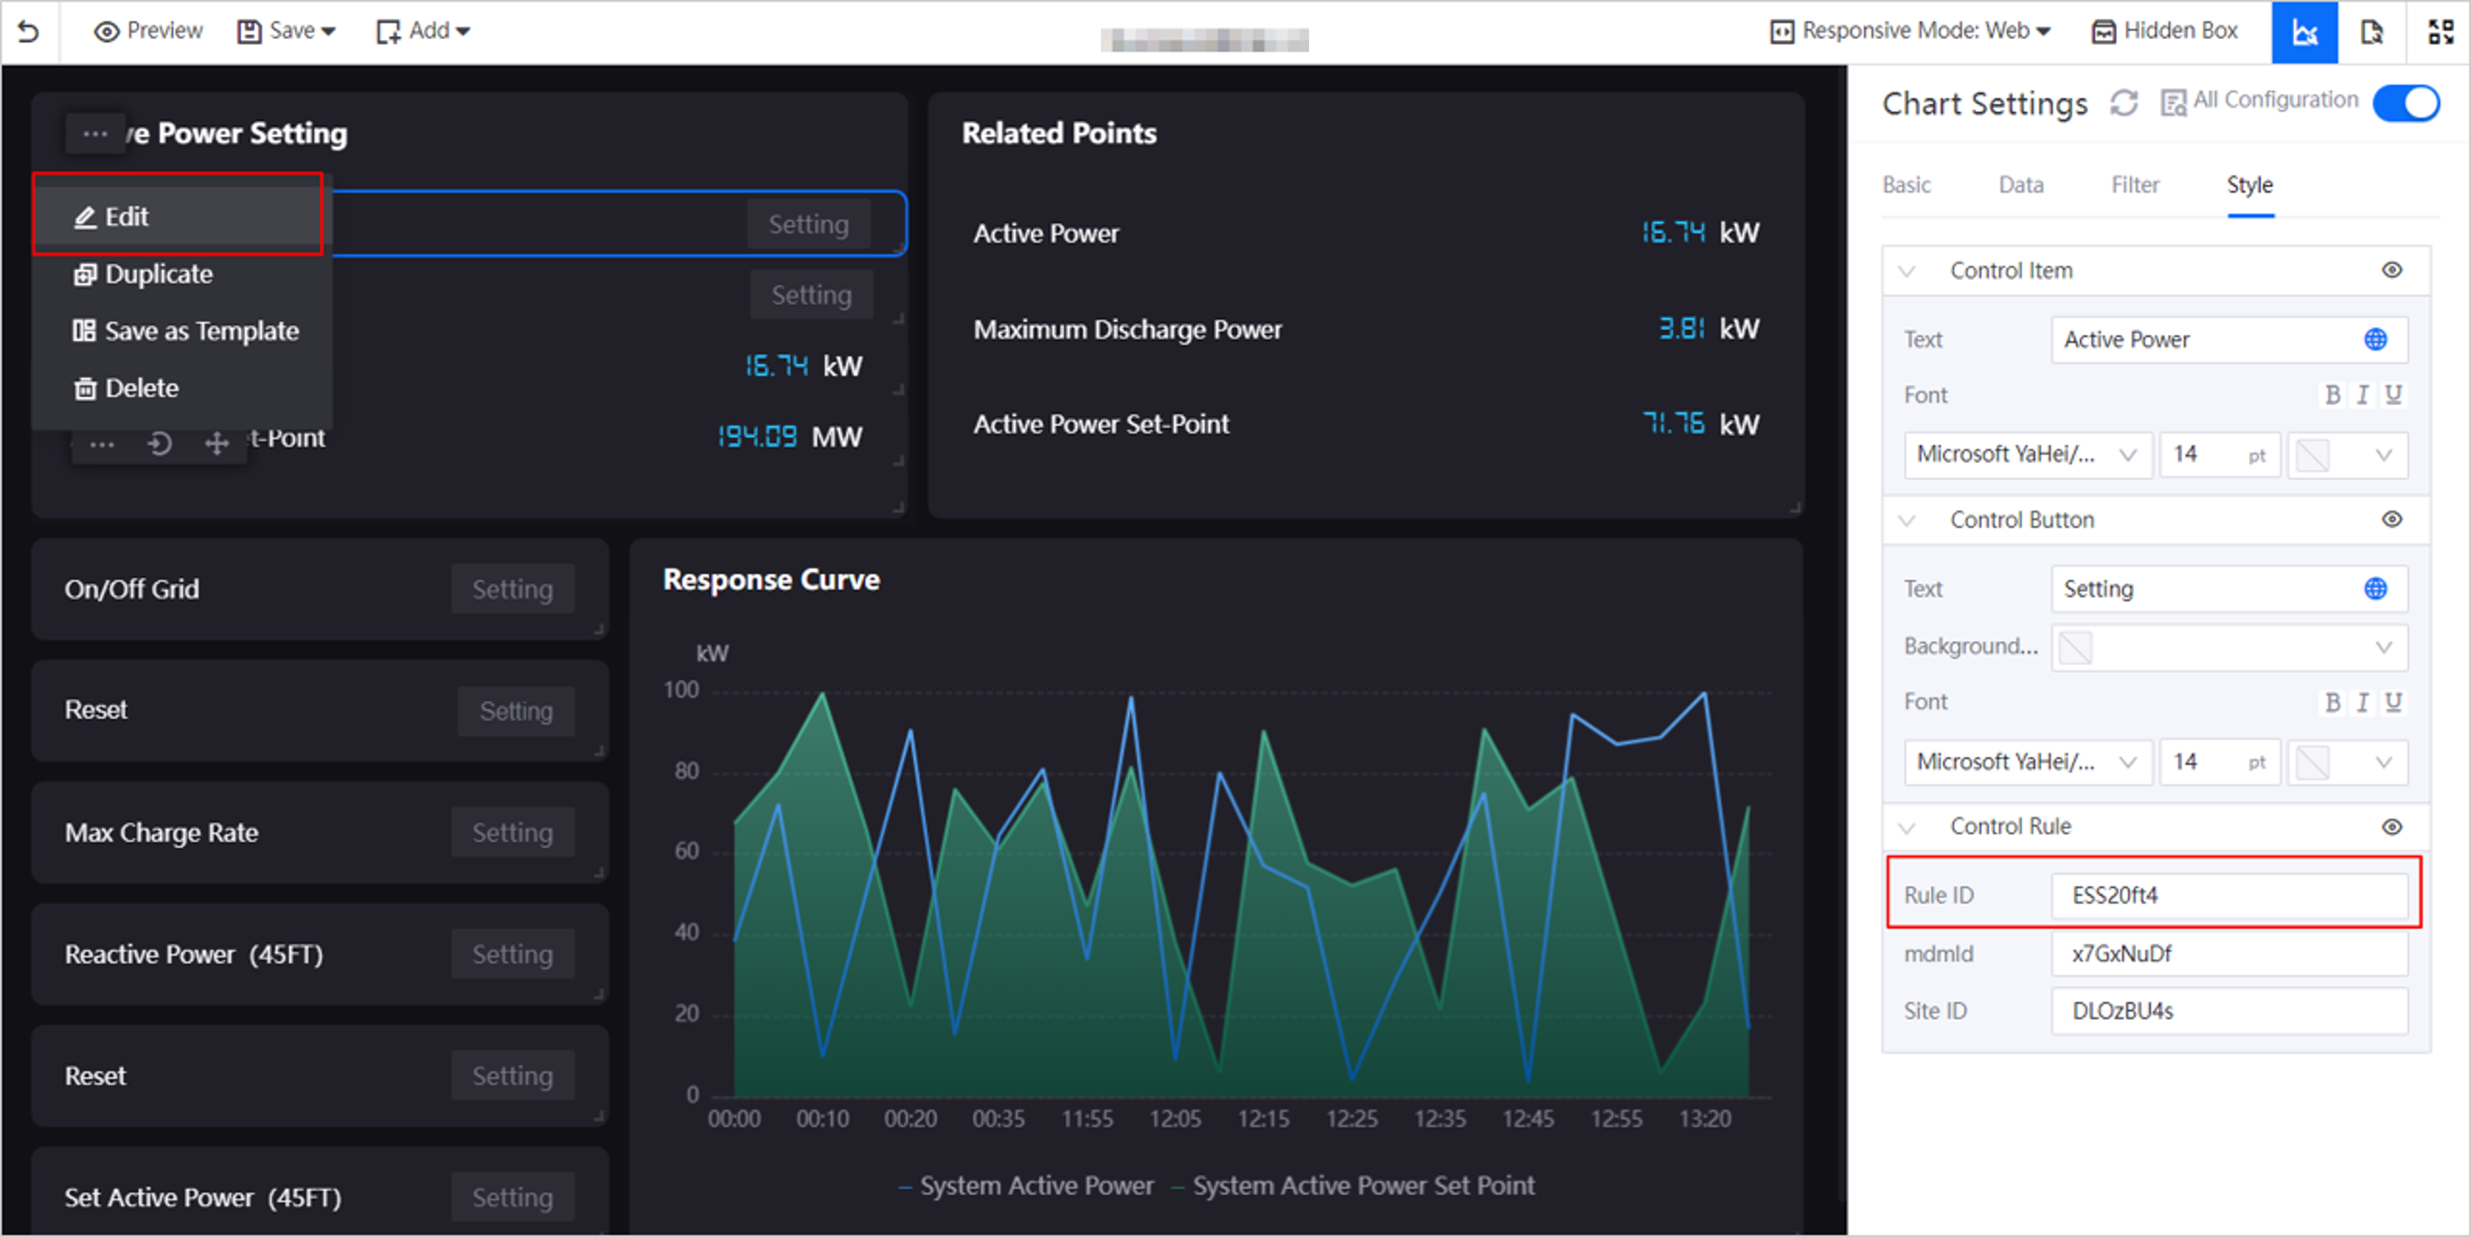The image size is (2471, 1237).
Task: Click the Delete option in context menu
Action: (x=142, y=386)
